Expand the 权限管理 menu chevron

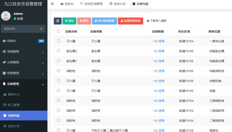coord(43,74)
